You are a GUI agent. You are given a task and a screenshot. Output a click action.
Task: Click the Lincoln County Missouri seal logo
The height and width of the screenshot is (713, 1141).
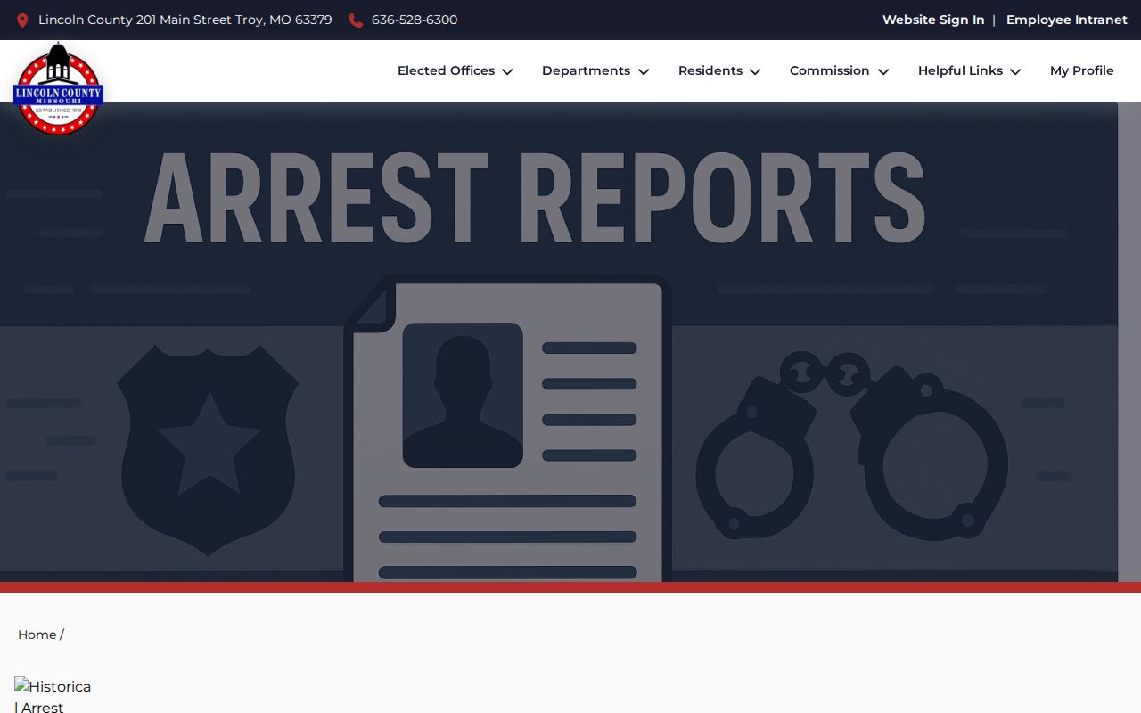pyautogui.click(x=58, y=89)
